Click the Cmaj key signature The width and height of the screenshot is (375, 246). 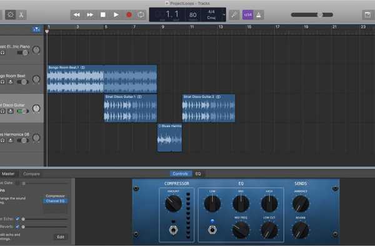point(211,17)
